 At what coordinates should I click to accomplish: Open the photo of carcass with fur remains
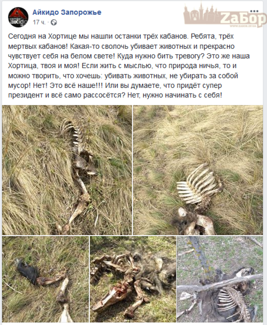pos(133,279)
